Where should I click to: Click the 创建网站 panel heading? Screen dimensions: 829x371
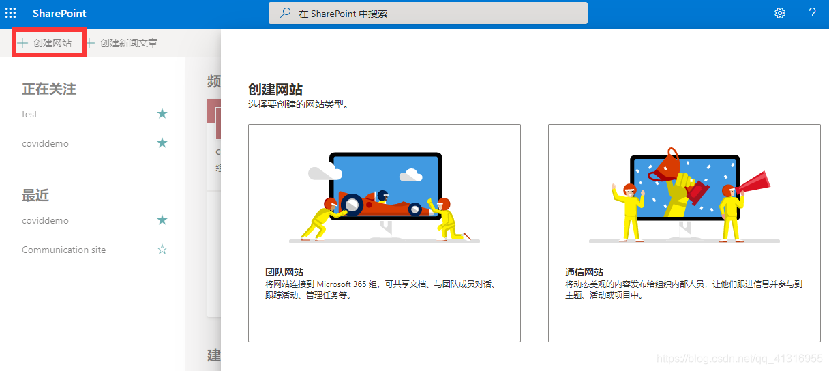275,89
